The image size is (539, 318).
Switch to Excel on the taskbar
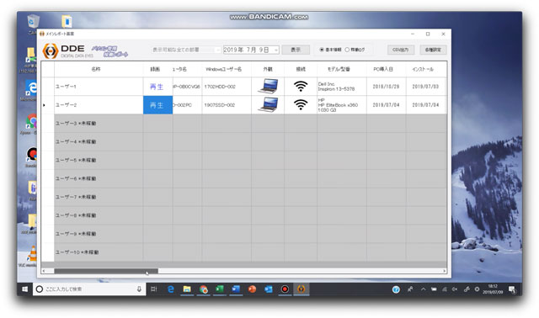coord(220,289)
